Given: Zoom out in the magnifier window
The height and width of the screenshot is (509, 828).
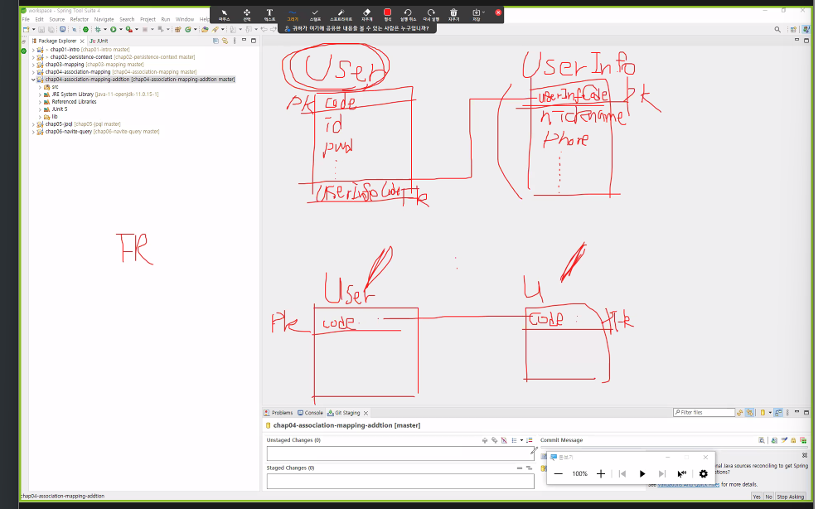Looking at the screenshot, I should [x=558, y=473].
